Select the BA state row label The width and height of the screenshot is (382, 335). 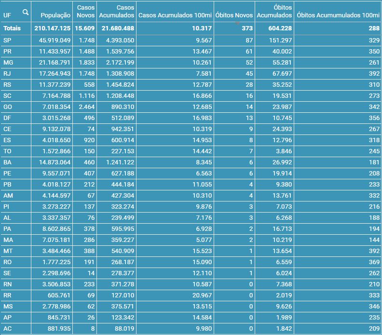tap(7, 162)
